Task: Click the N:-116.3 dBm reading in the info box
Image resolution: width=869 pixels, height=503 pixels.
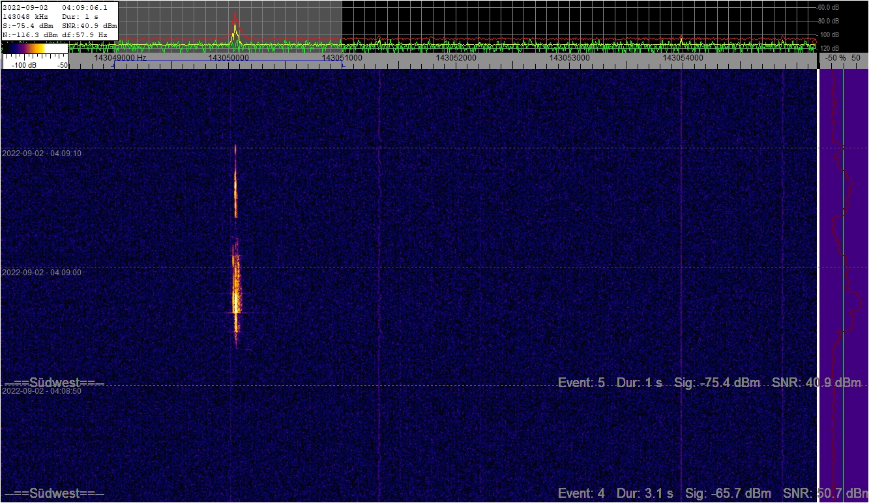Action: (x=30, y=34)
